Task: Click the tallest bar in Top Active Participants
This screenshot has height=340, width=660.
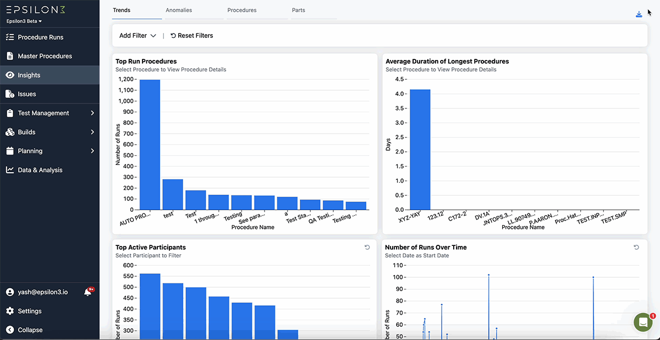Action: click(150, 306)
